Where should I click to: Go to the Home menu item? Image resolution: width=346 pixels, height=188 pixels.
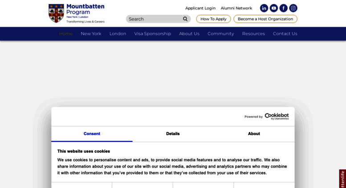pyautogui.click(x=66, y=34)
